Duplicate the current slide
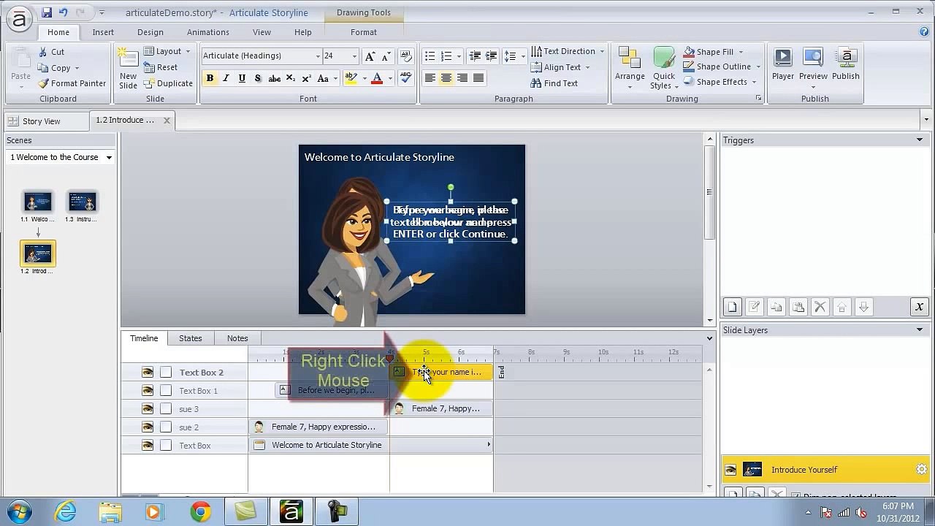The width and height of the screenshot is (935, 526). (168, 83)
